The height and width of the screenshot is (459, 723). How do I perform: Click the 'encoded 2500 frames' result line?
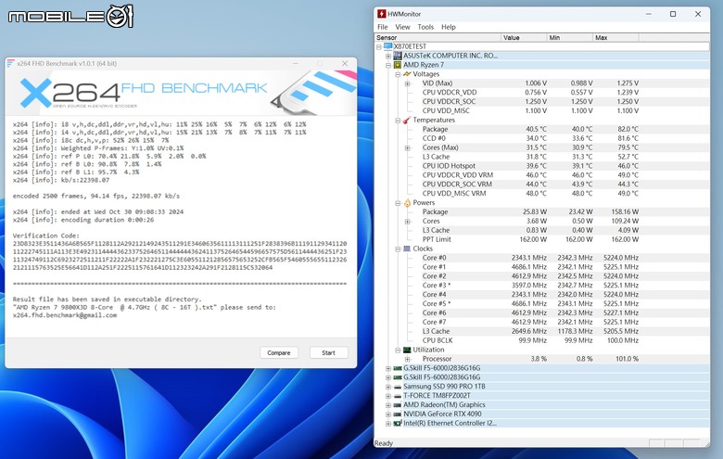coord(95,196)
